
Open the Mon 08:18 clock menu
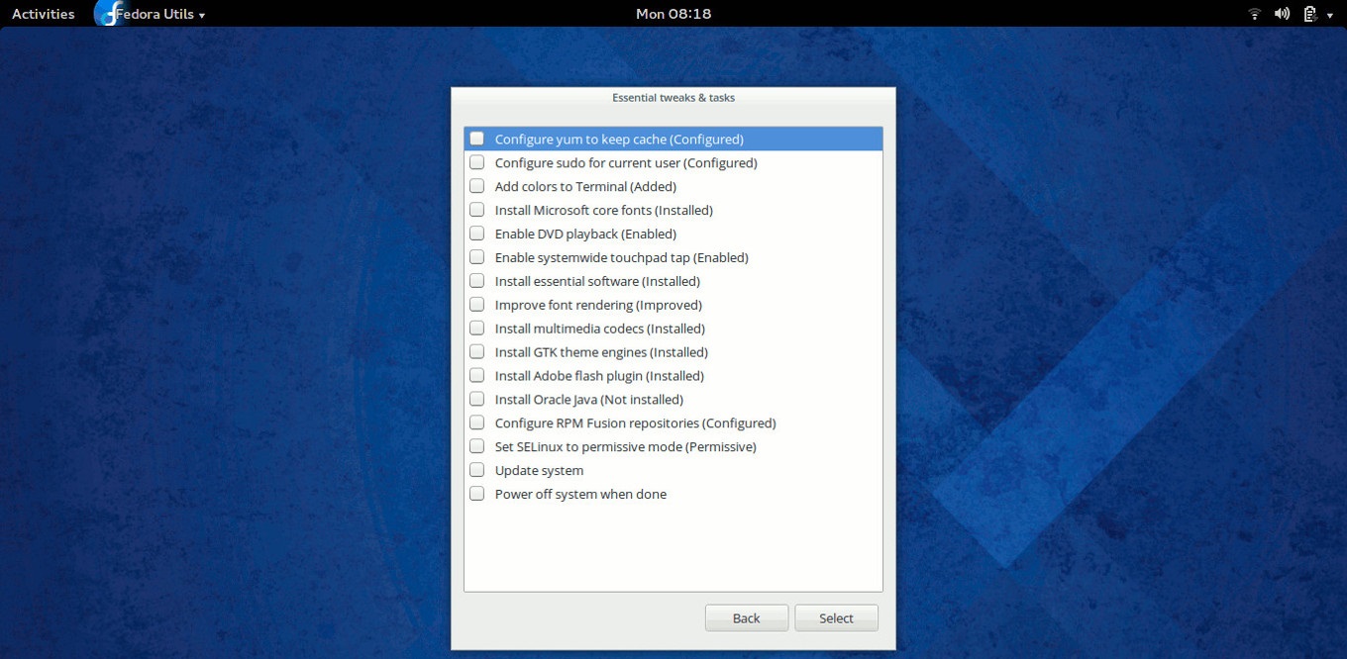(673, 14)
